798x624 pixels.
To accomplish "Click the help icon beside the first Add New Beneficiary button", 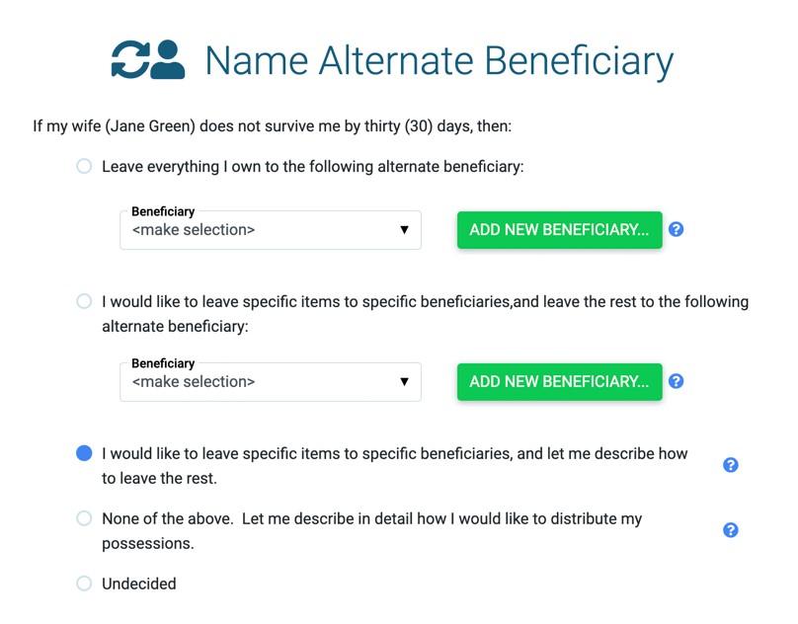I will [678, 229].
